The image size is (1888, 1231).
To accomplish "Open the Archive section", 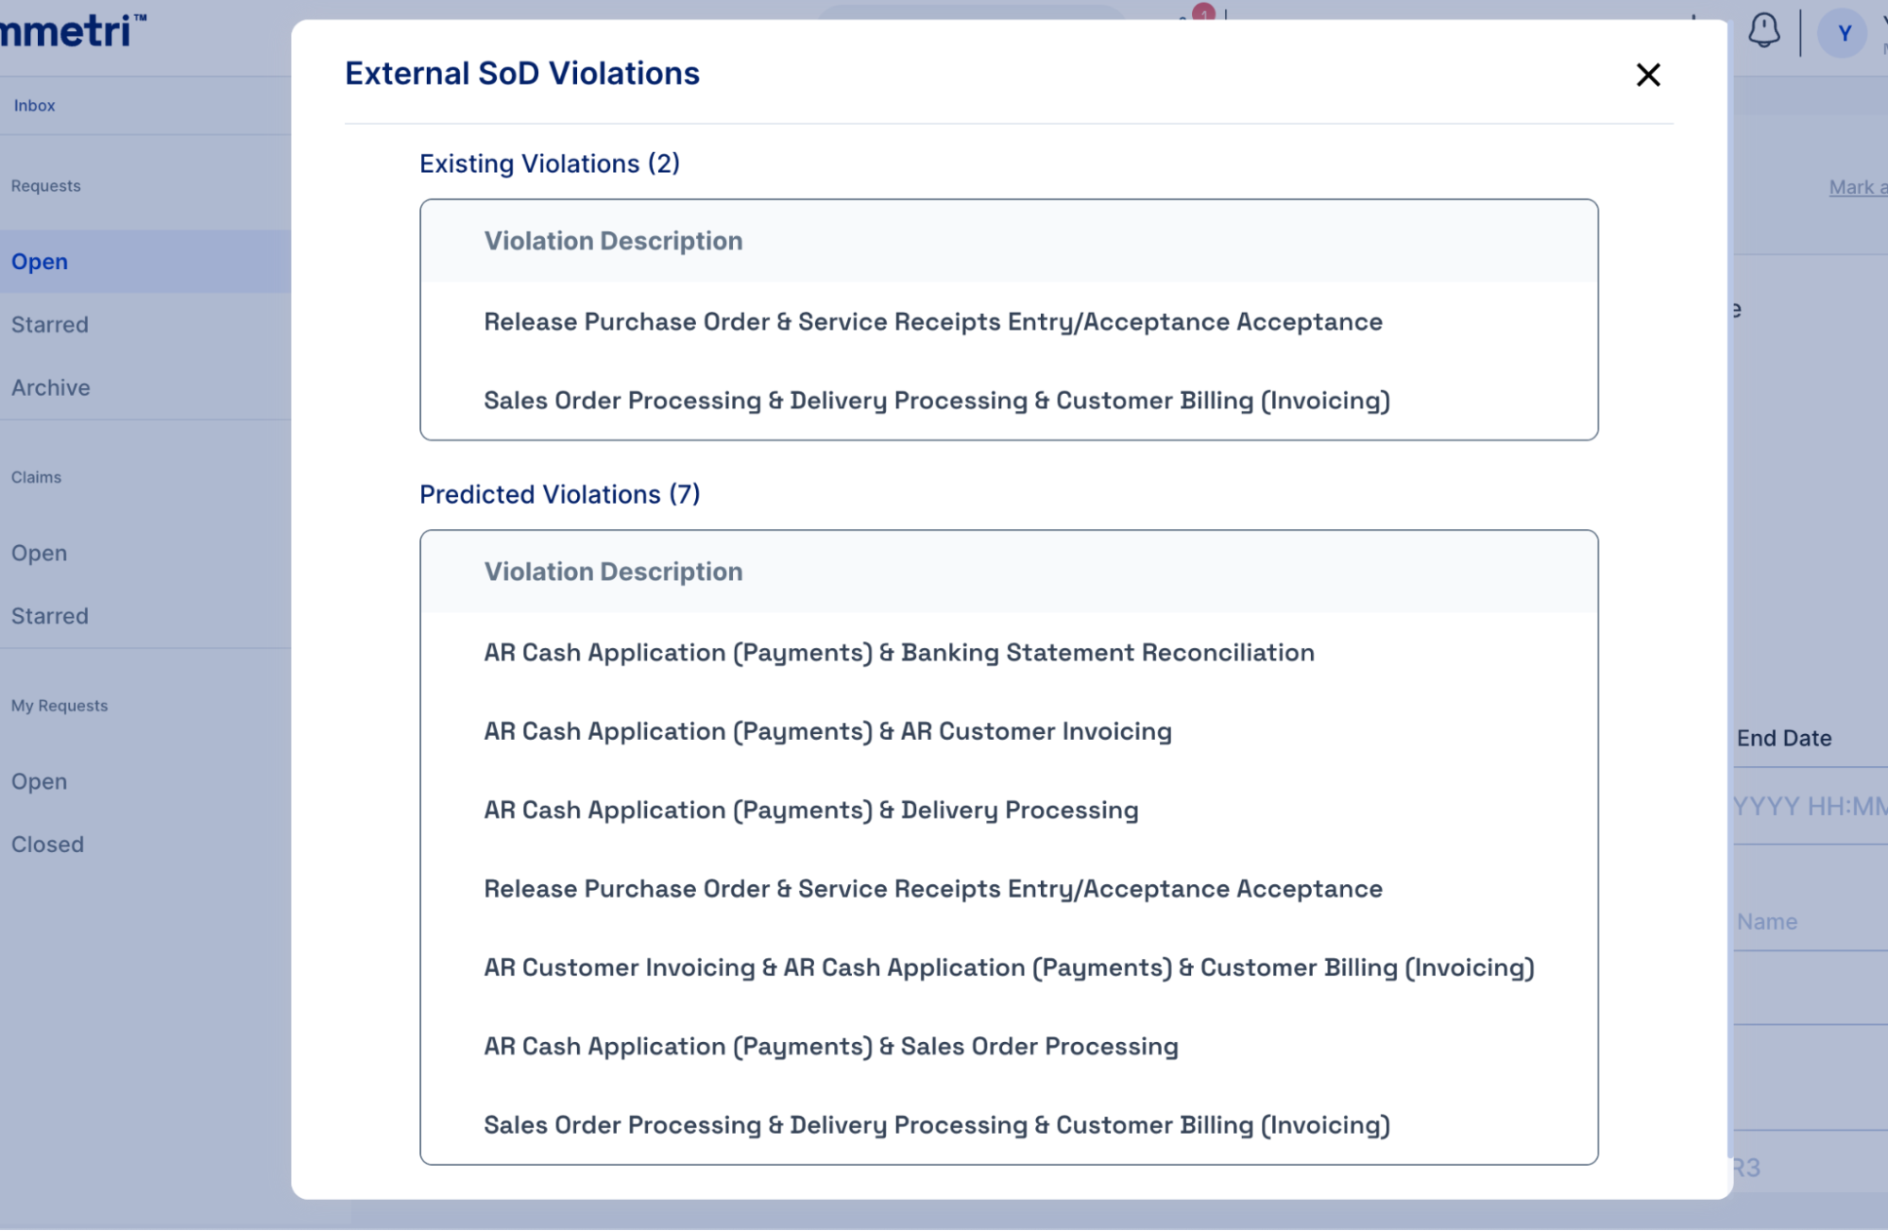I will tap(51, 387).
